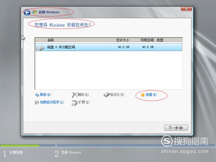Click the 删除(D) delete link
This screenshot has height=162, width=216.
pos(83,95)
